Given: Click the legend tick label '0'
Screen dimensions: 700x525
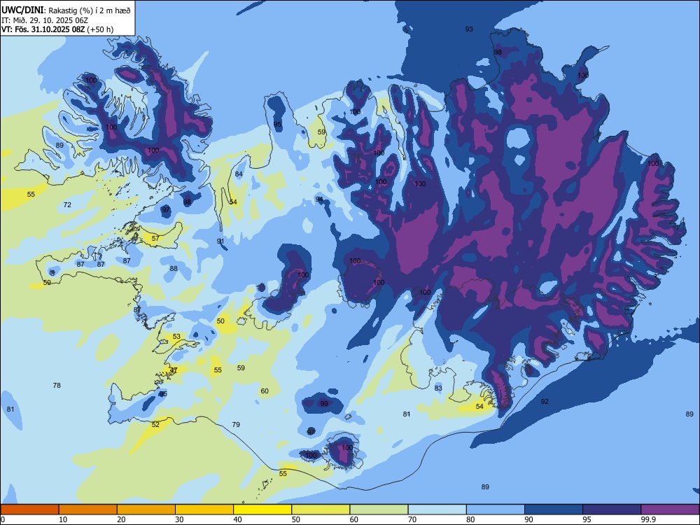Looking at the screenshot, I should 3,519.
